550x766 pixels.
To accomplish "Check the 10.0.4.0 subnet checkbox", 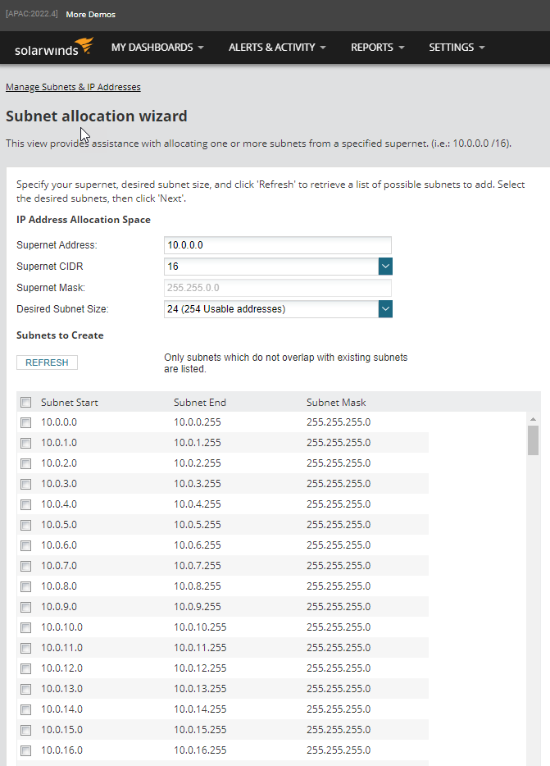I will coord(26,504).
